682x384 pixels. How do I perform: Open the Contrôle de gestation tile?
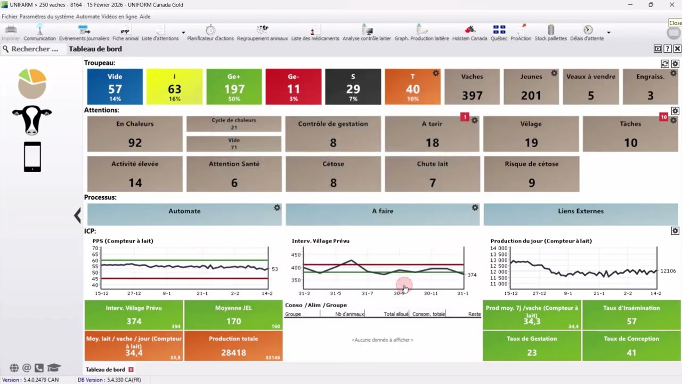[333, 134]
